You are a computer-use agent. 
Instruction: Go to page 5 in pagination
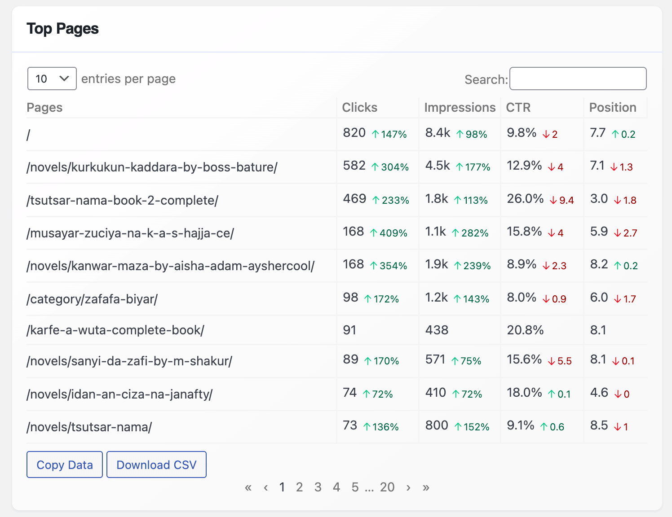coord(355,487)
